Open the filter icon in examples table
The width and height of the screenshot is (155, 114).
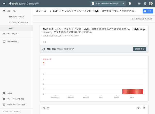click(x=138, y=108)
